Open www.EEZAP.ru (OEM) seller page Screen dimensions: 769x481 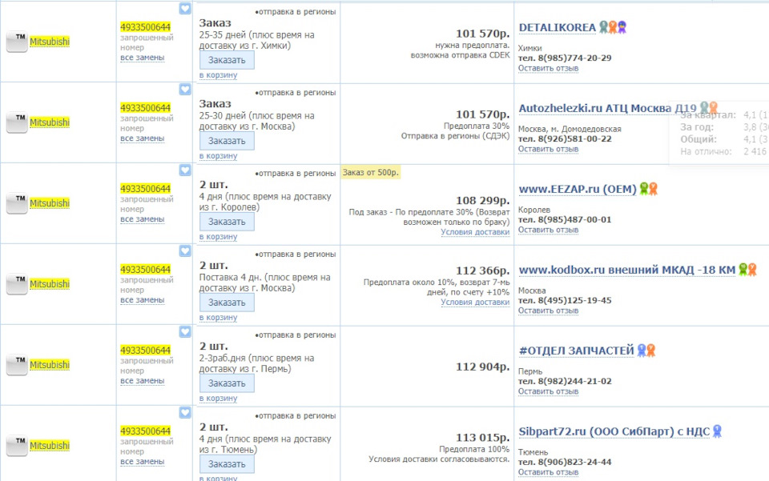coord(578,189)
